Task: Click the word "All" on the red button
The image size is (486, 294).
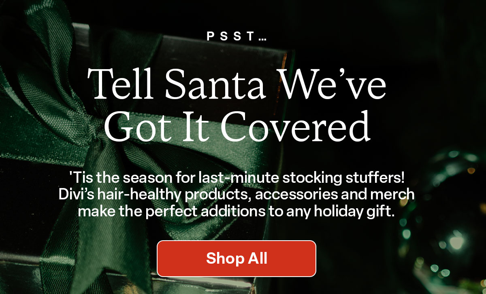Action: coord(256,258)
